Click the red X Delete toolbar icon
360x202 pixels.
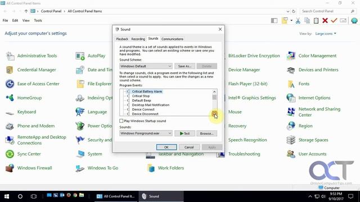click(x=325, y=21)
